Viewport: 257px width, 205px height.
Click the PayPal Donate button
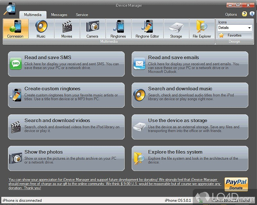click(236, 184)
